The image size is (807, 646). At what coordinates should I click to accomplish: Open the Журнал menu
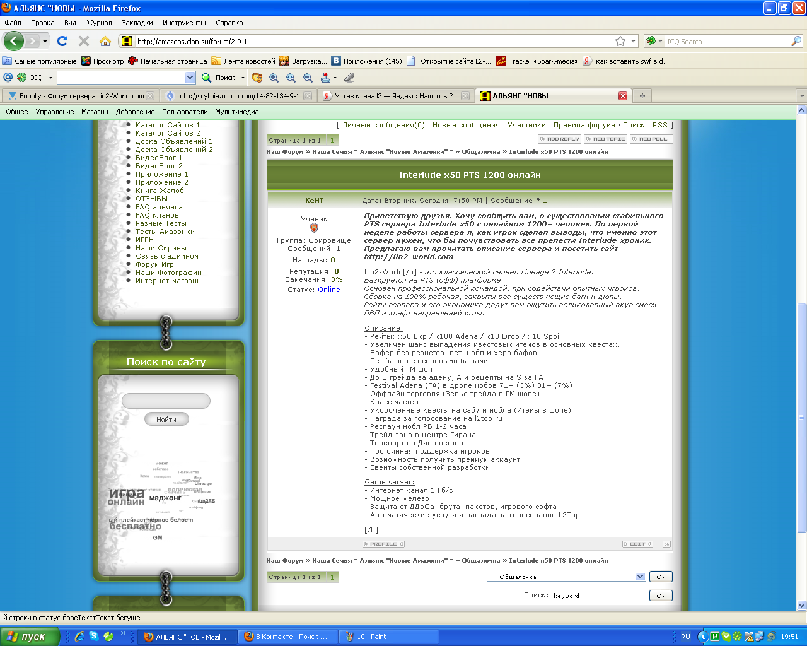(x=99, y=23)
